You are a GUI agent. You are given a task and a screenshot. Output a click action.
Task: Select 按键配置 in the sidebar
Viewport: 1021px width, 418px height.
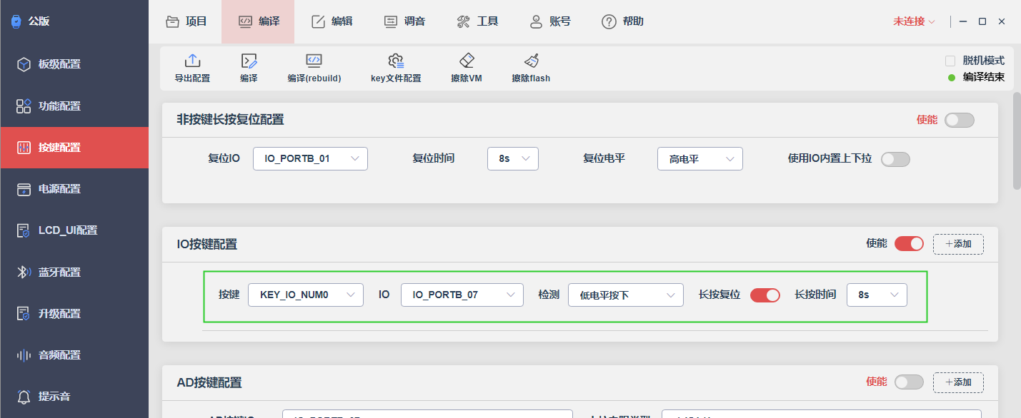[74, 148]
